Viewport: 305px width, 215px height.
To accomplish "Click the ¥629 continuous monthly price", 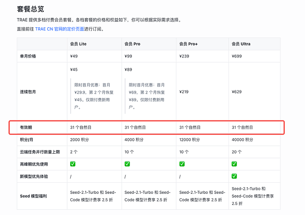I will (237, 92).
